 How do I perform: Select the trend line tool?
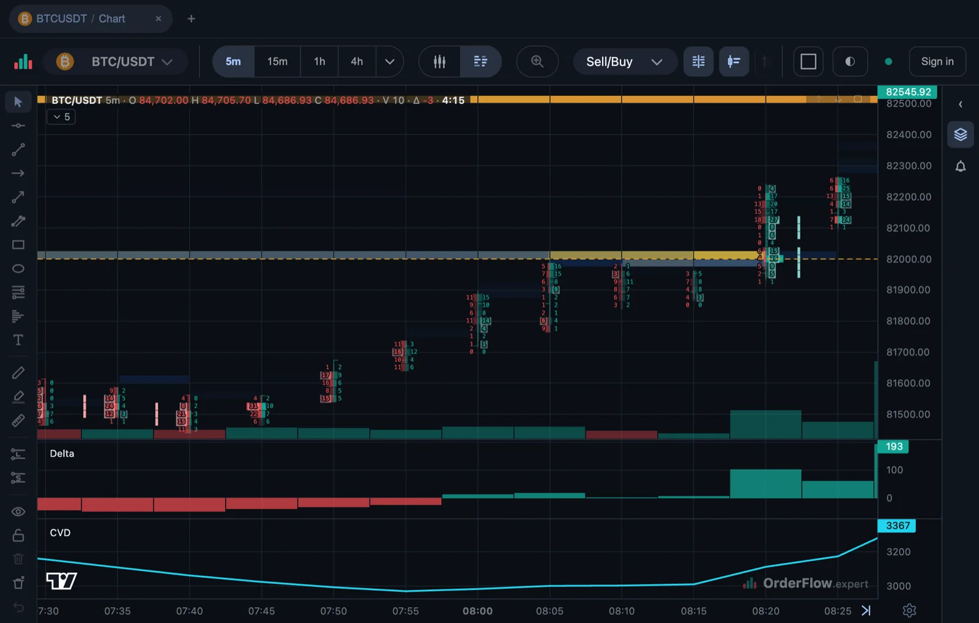(x=18, y=149)
